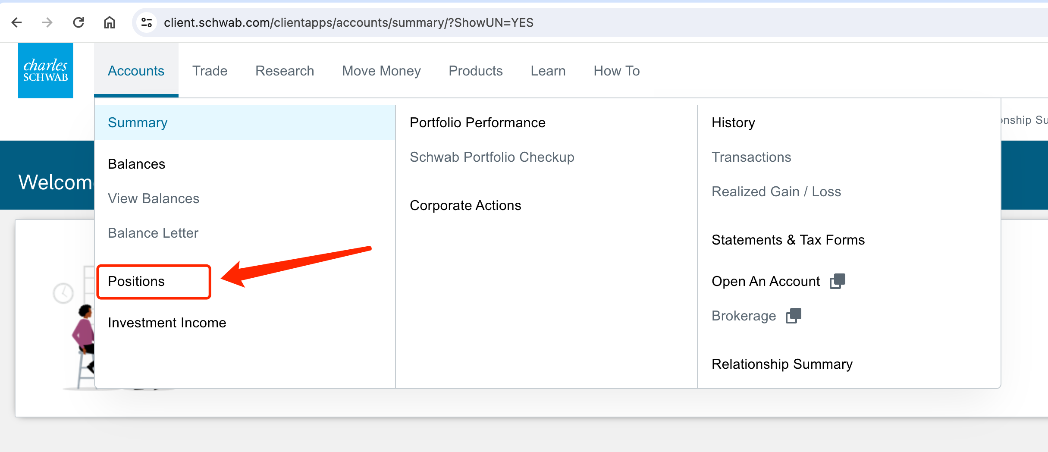Viewport: 1048px width, 452px height.
Task: Select Investment Income menu entry
Action: 167,323
